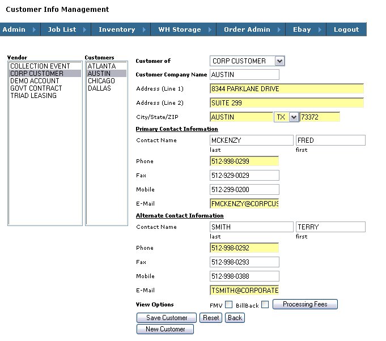Select AUSTIN in the Customers list
The height and width of the screenshot is (341, 386).
point(107,73)
